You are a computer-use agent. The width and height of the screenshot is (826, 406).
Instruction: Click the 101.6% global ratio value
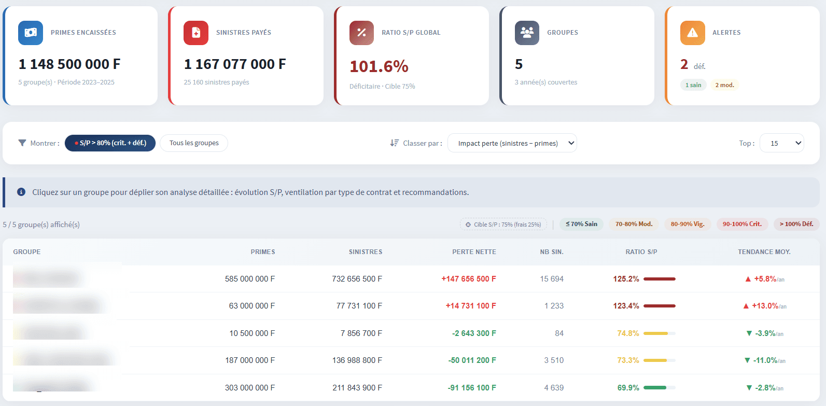click(x=379, y=66)
